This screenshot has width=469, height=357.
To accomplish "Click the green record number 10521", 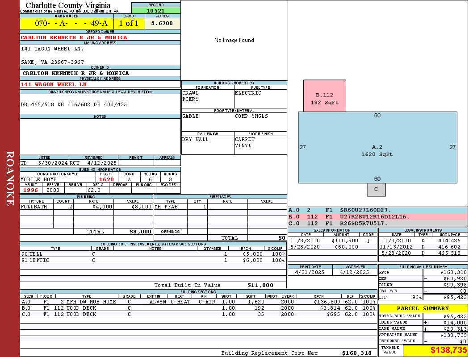I will 156,10.
